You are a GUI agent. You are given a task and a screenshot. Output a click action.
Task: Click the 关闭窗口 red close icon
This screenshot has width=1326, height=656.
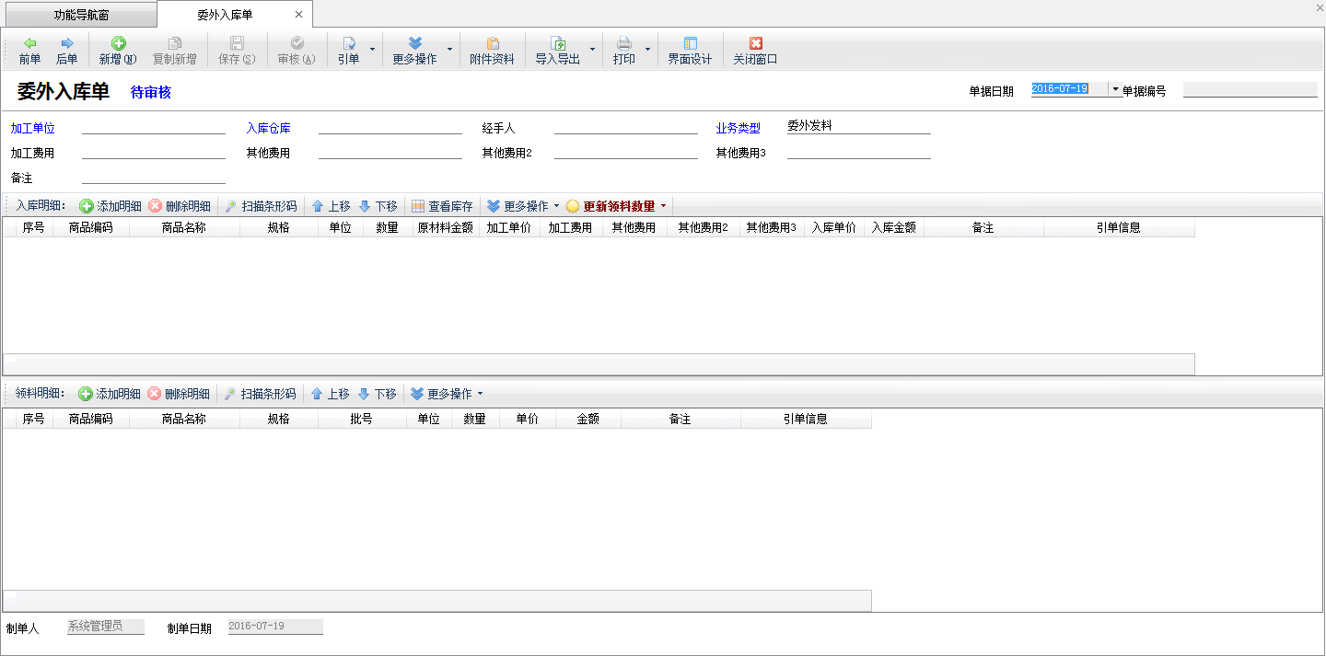pos(755,44)
